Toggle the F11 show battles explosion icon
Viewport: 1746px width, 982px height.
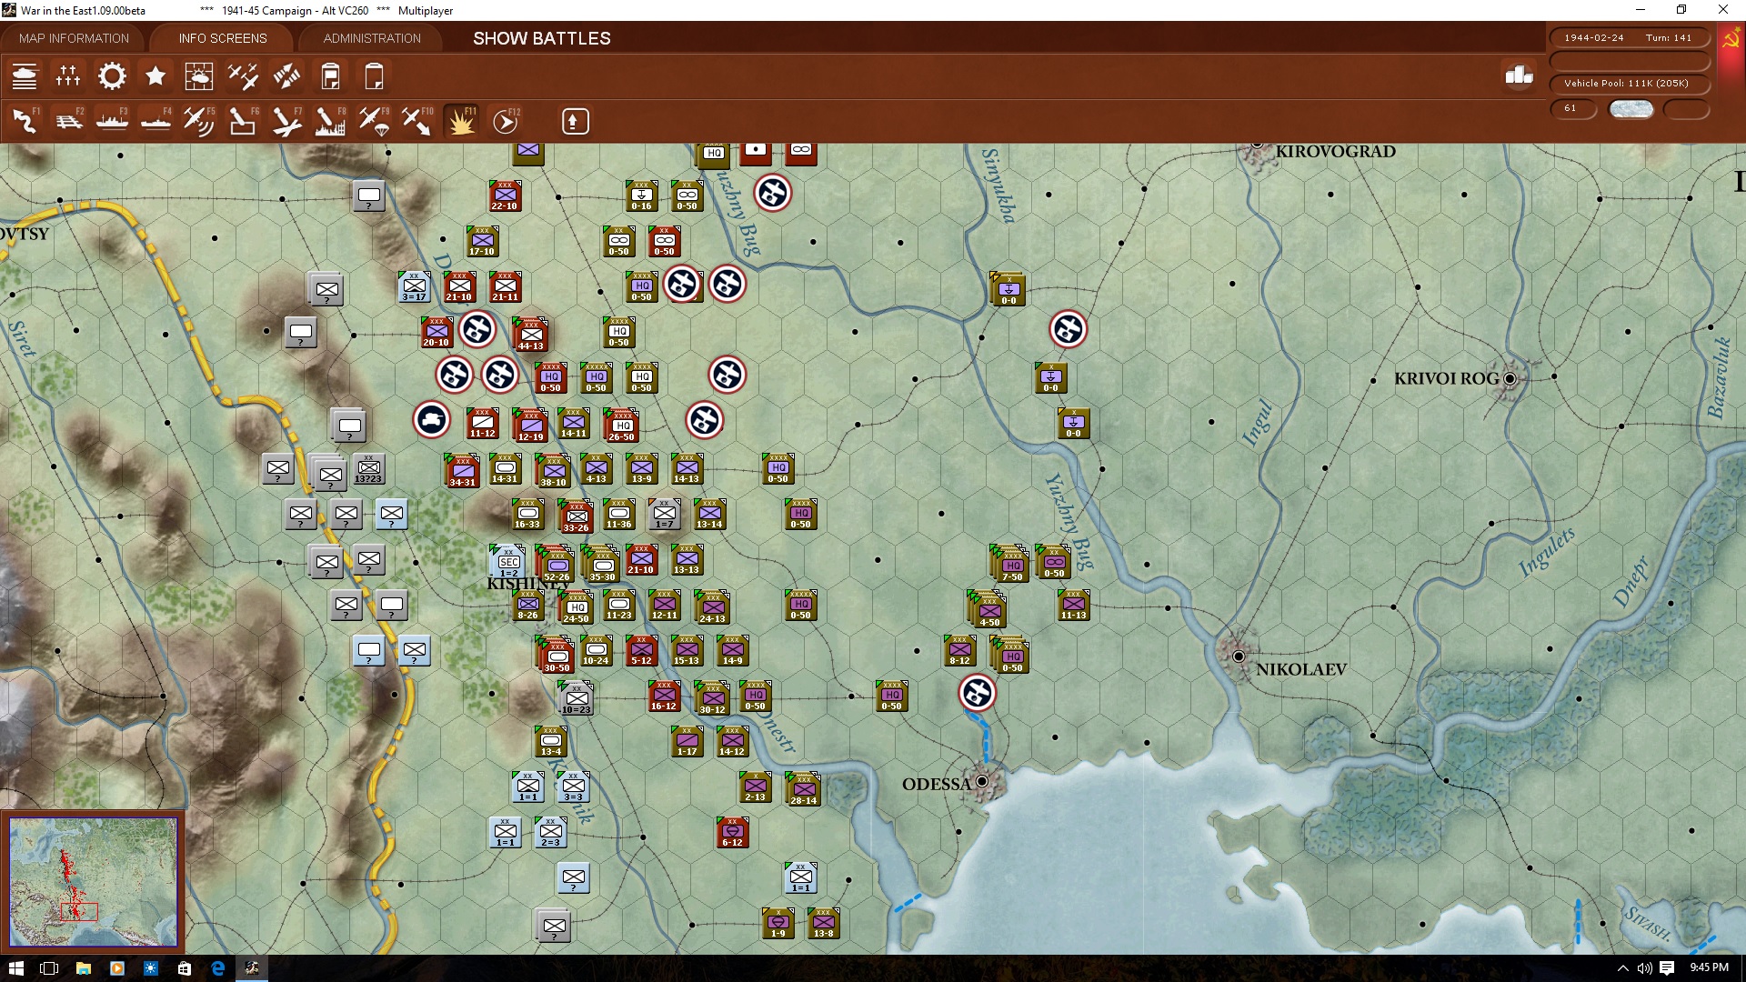click(x=461, y=121)
